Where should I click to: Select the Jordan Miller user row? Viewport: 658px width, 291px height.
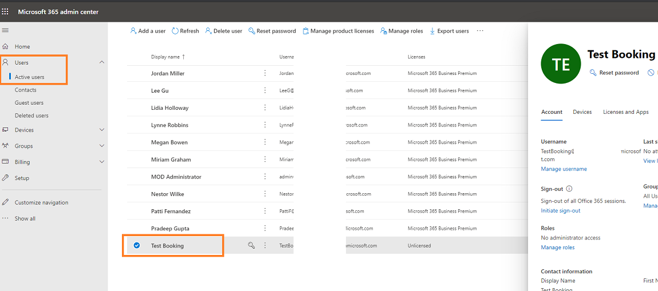click(328, 73)
